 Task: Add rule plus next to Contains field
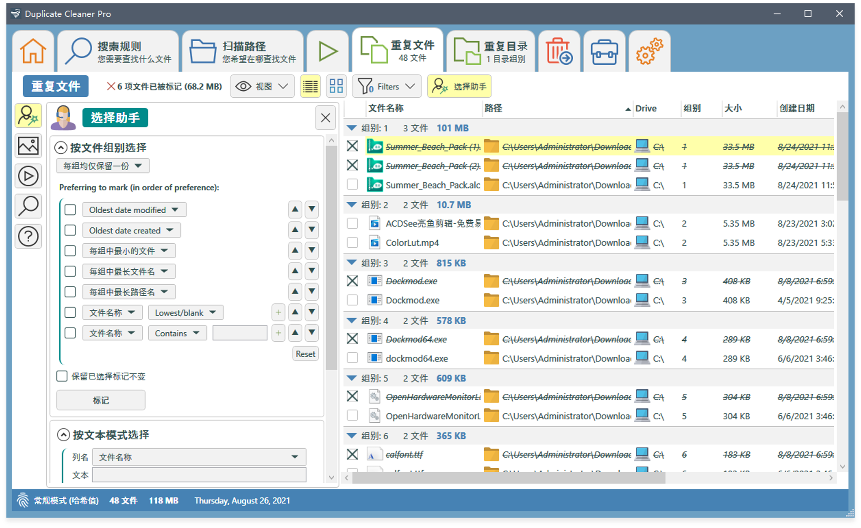278,333
